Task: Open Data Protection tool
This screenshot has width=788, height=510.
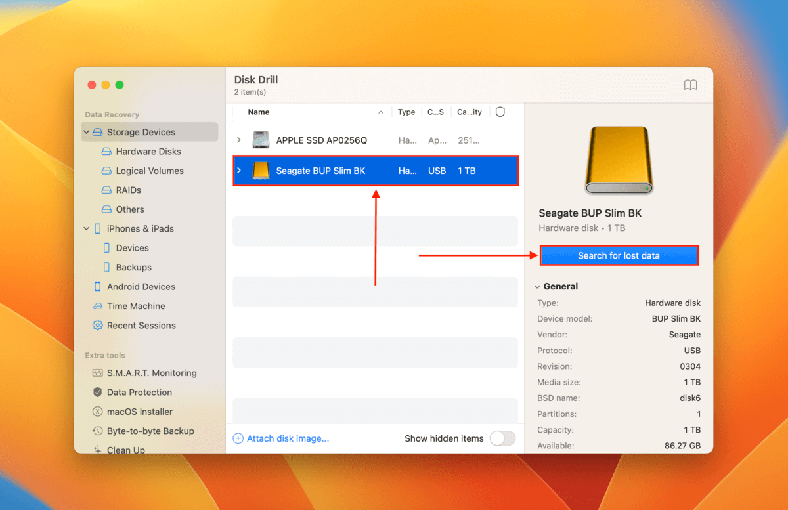Action: pos(139,393)
